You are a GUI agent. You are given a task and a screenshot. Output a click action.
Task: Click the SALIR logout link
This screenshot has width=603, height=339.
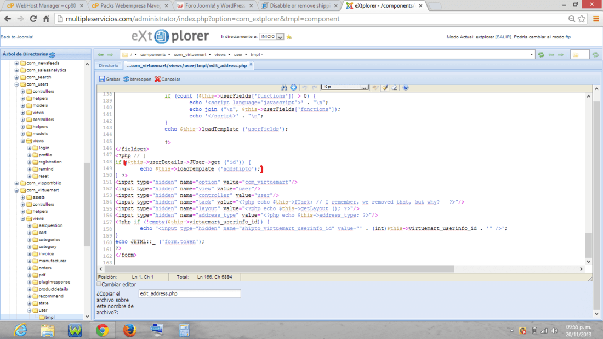tap(503, 37)
